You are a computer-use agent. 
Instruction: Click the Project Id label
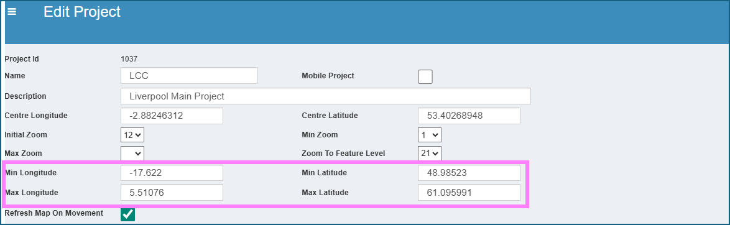[21, 59]
